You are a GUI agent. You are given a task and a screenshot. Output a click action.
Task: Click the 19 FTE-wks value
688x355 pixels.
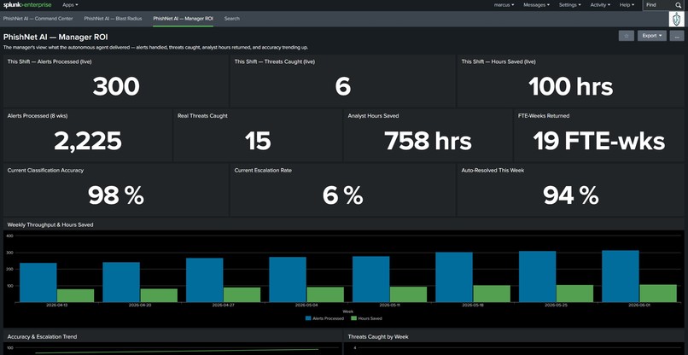click(599, 142)
